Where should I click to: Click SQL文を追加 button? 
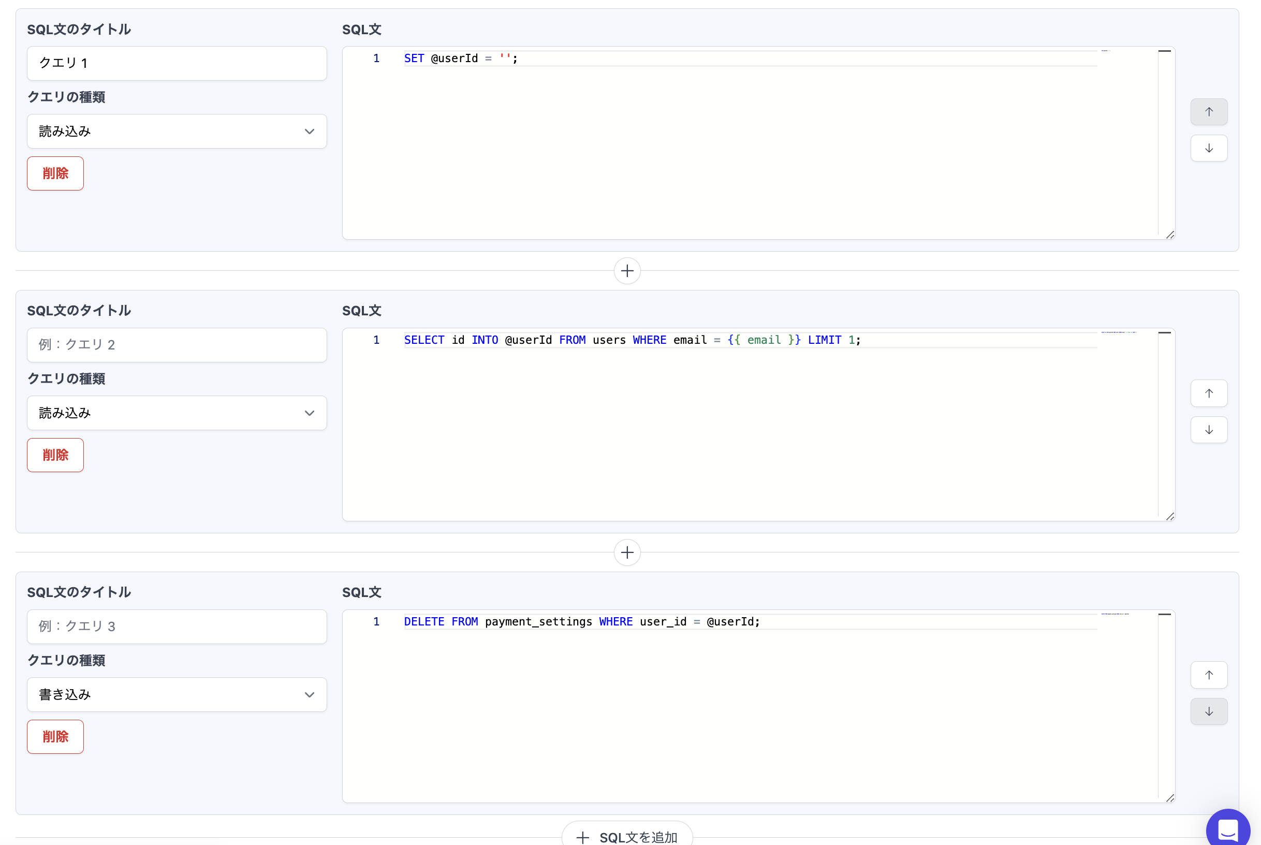(627, 836)
